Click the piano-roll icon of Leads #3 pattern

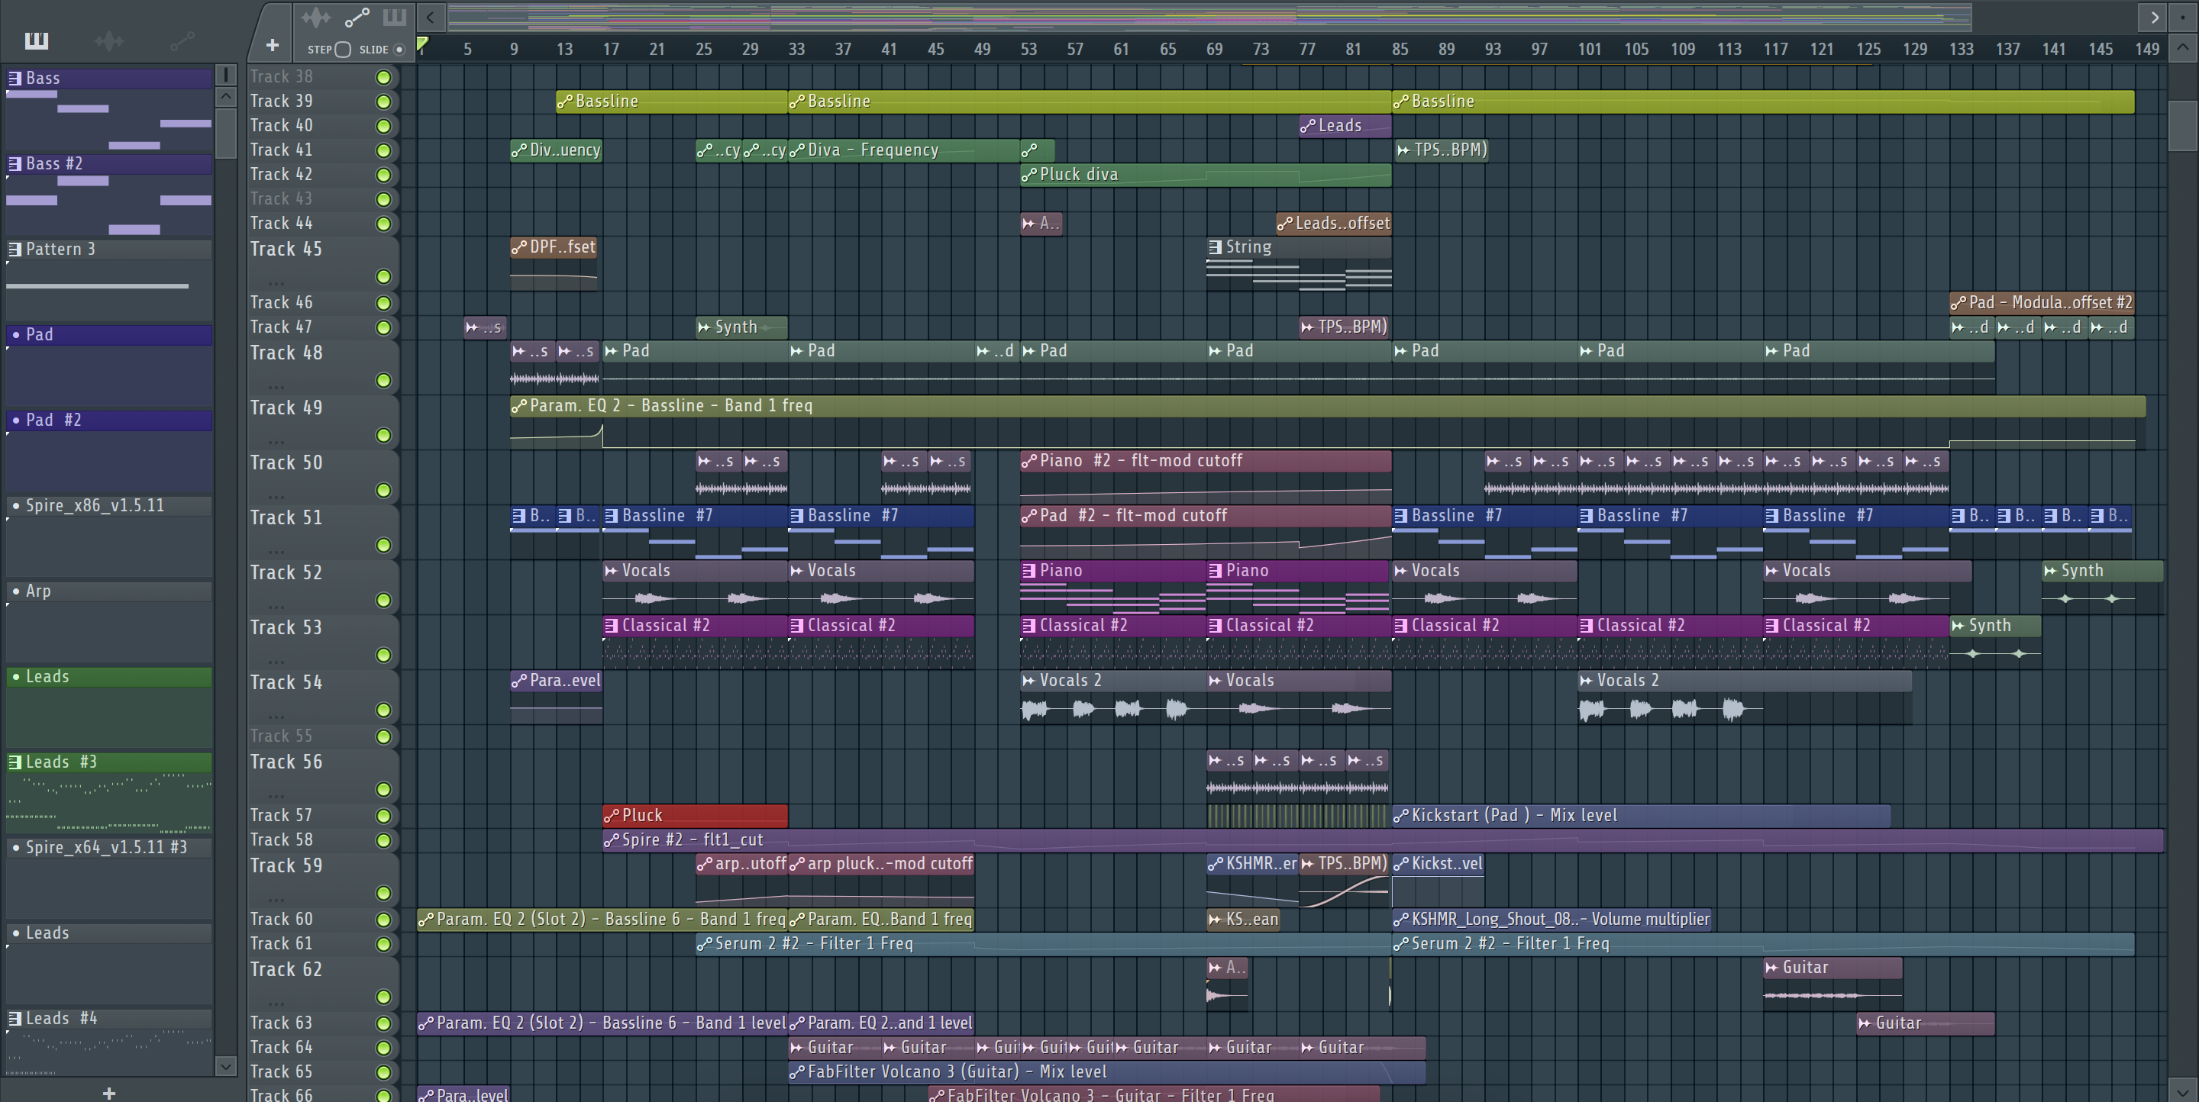15,762
